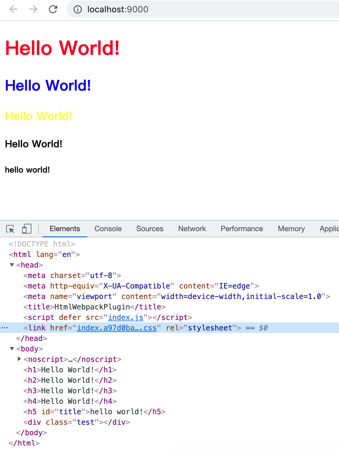Open the Network tab
339x450 pixels.
[192, 229]
